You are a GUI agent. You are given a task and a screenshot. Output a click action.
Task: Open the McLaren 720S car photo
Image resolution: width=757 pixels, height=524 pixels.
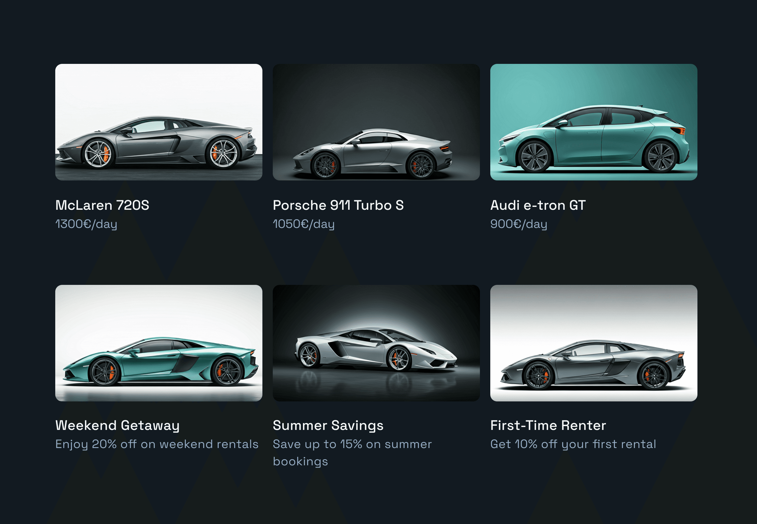[159, 122]
